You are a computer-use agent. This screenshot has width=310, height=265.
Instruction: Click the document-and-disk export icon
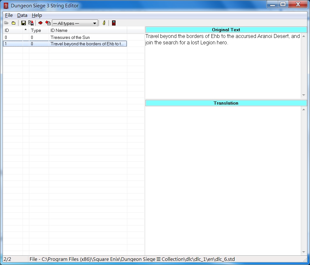coord(31,23)
